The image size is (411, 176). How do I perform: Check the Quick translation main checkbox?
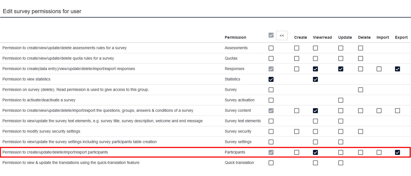[271, 163]
